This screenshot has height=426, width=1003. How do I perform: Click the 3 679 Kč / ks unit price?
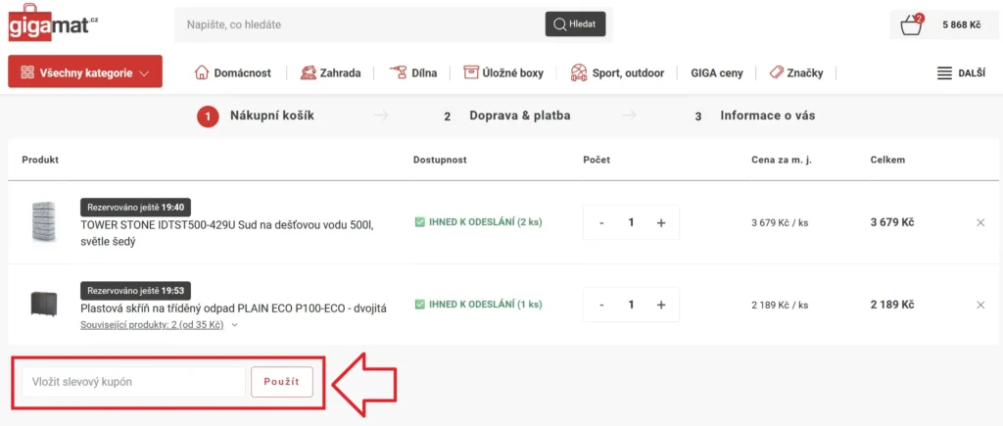(780, 223)
